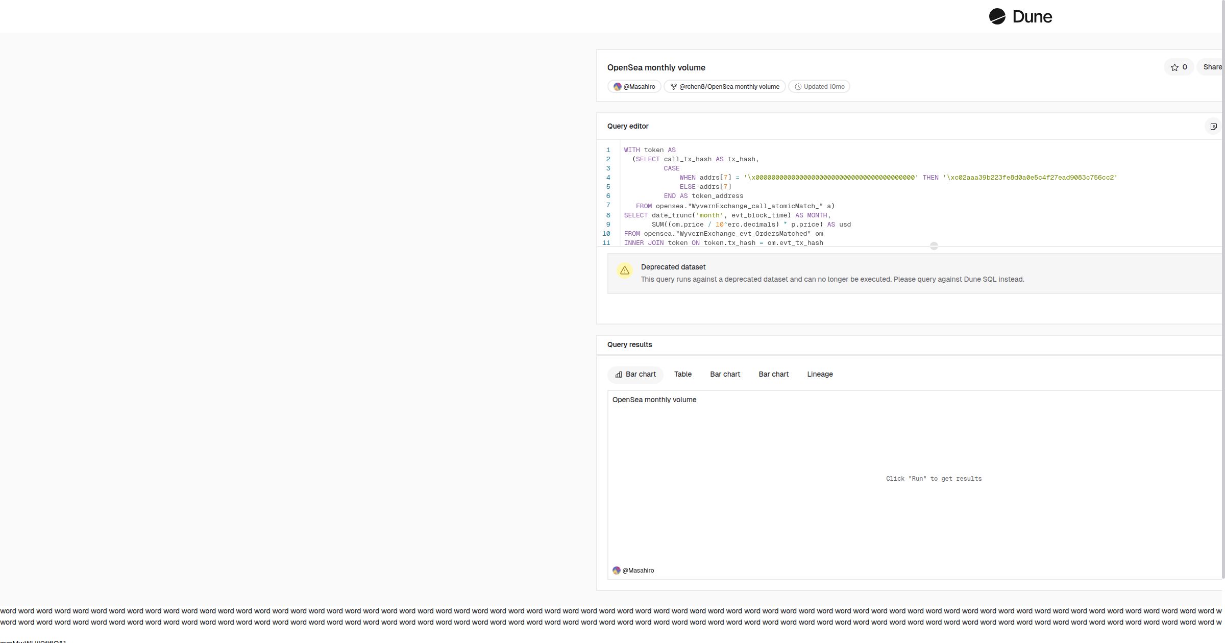Open the @Masahiro profile link below title
The width and height of the screenshot is (1225, 643).
click(639, 87)
